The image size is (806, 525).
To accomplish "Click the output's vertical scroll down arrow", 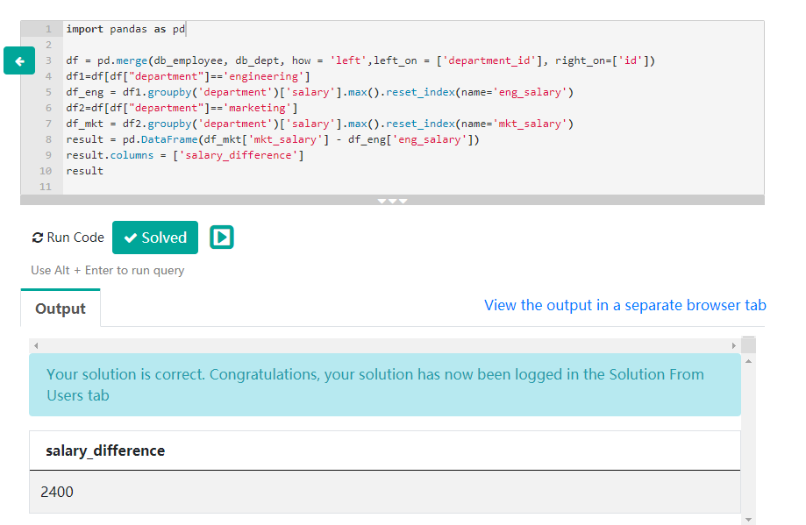I will point(748,519).
